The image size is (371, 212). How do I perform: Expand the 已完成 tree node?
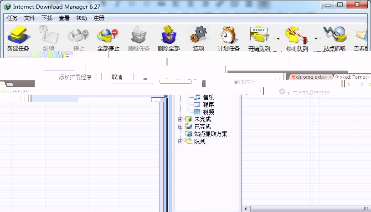[x=180, y=127]
